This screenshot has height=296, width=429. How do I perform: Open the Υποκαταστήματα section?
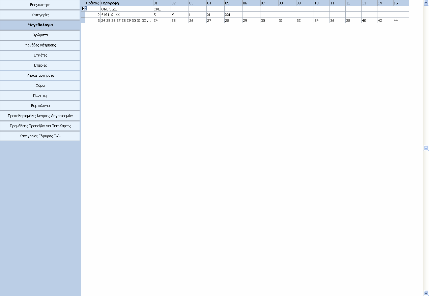tap(40, 75)
